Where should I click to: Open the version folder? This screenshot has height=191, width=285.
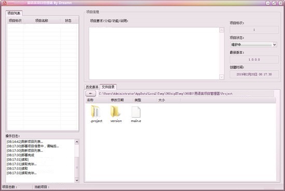[115, 112]
